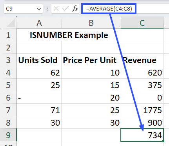Click the Enter checkmark formula icon
Image resolution: width=169 pixels, height=146 pixels.
tap(65, 9)
